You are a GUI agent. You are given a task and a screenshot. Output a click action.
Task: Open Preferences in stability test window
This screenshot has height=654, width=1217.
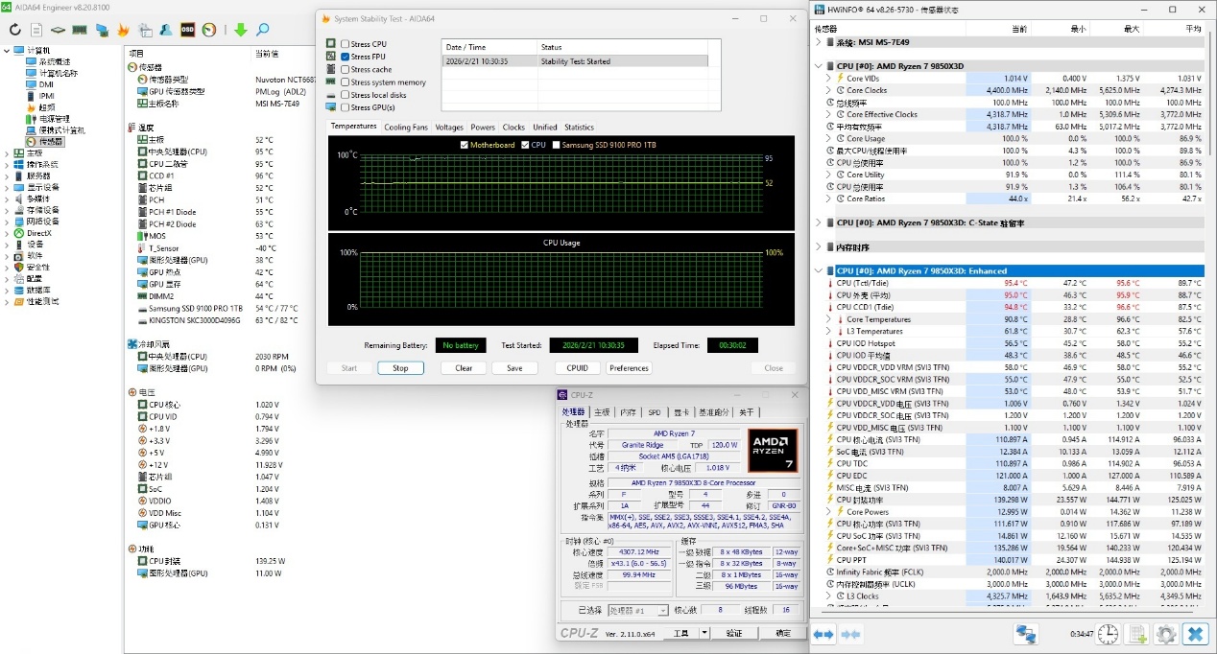[x=629, y=368]
